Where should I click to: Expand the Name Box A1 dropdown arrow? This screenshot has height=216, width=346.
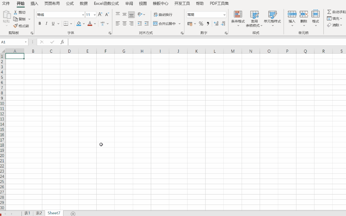pyautogui.click(x=26, y=42)
